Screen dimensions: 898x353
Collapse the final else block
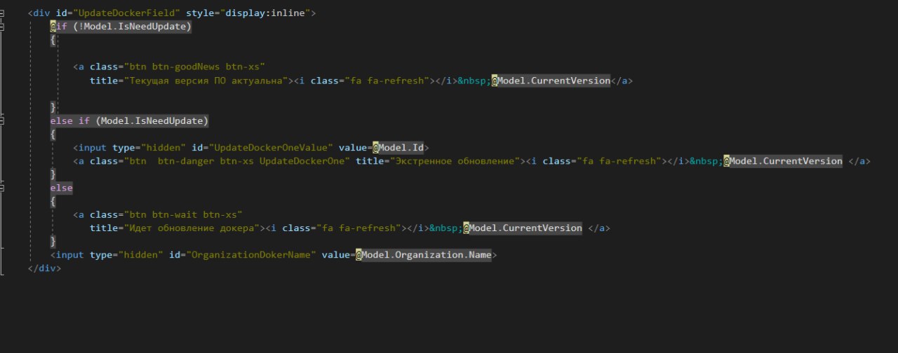coord(3,188)
